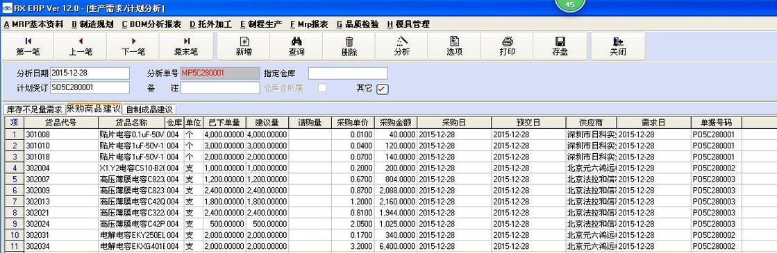Click the 计划受订 input field

tap(89, 87)
